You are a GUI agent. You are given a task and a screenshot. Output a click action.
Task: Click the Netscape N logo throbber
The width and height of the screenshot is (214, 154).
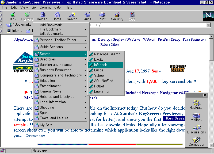coord(208,16)
